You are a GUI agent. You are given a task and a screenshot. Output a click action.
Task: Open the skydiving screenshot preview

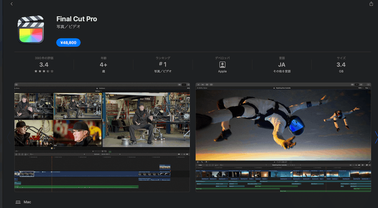tap(283, 137)
